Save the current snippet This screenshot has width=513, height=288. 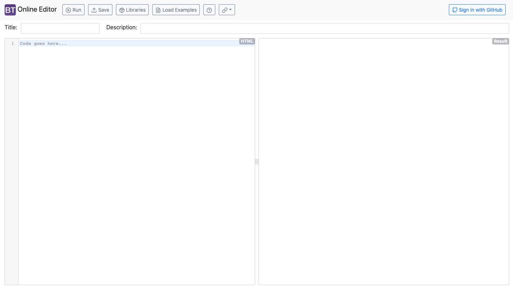100,10
